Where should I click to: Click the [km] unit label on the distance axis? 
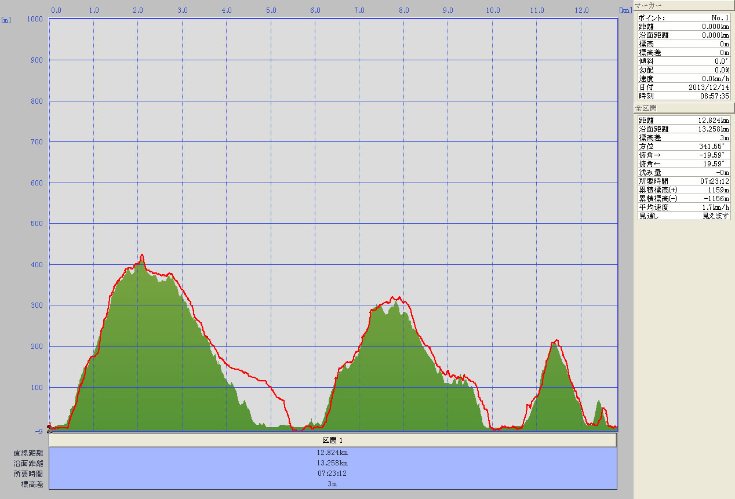(625, 10)
